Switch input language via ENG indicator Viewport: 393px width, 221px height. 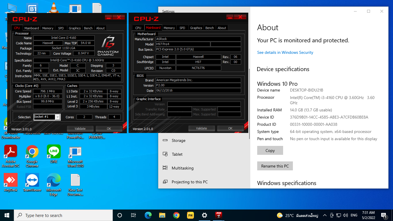click(354, 215)
